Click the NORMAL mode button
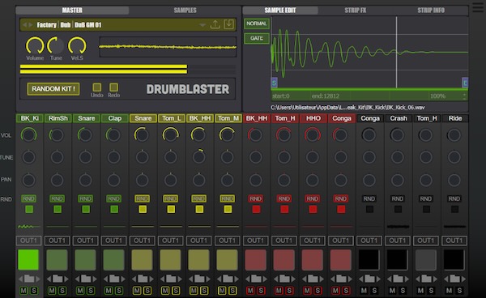 (257, 23)
